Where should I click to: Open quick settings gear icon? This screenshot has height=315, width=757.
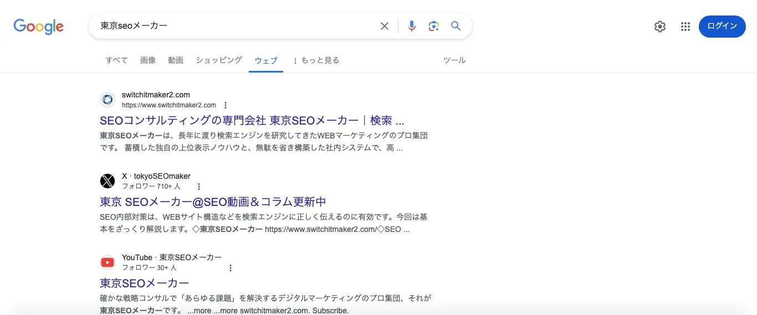pos(659,27)
